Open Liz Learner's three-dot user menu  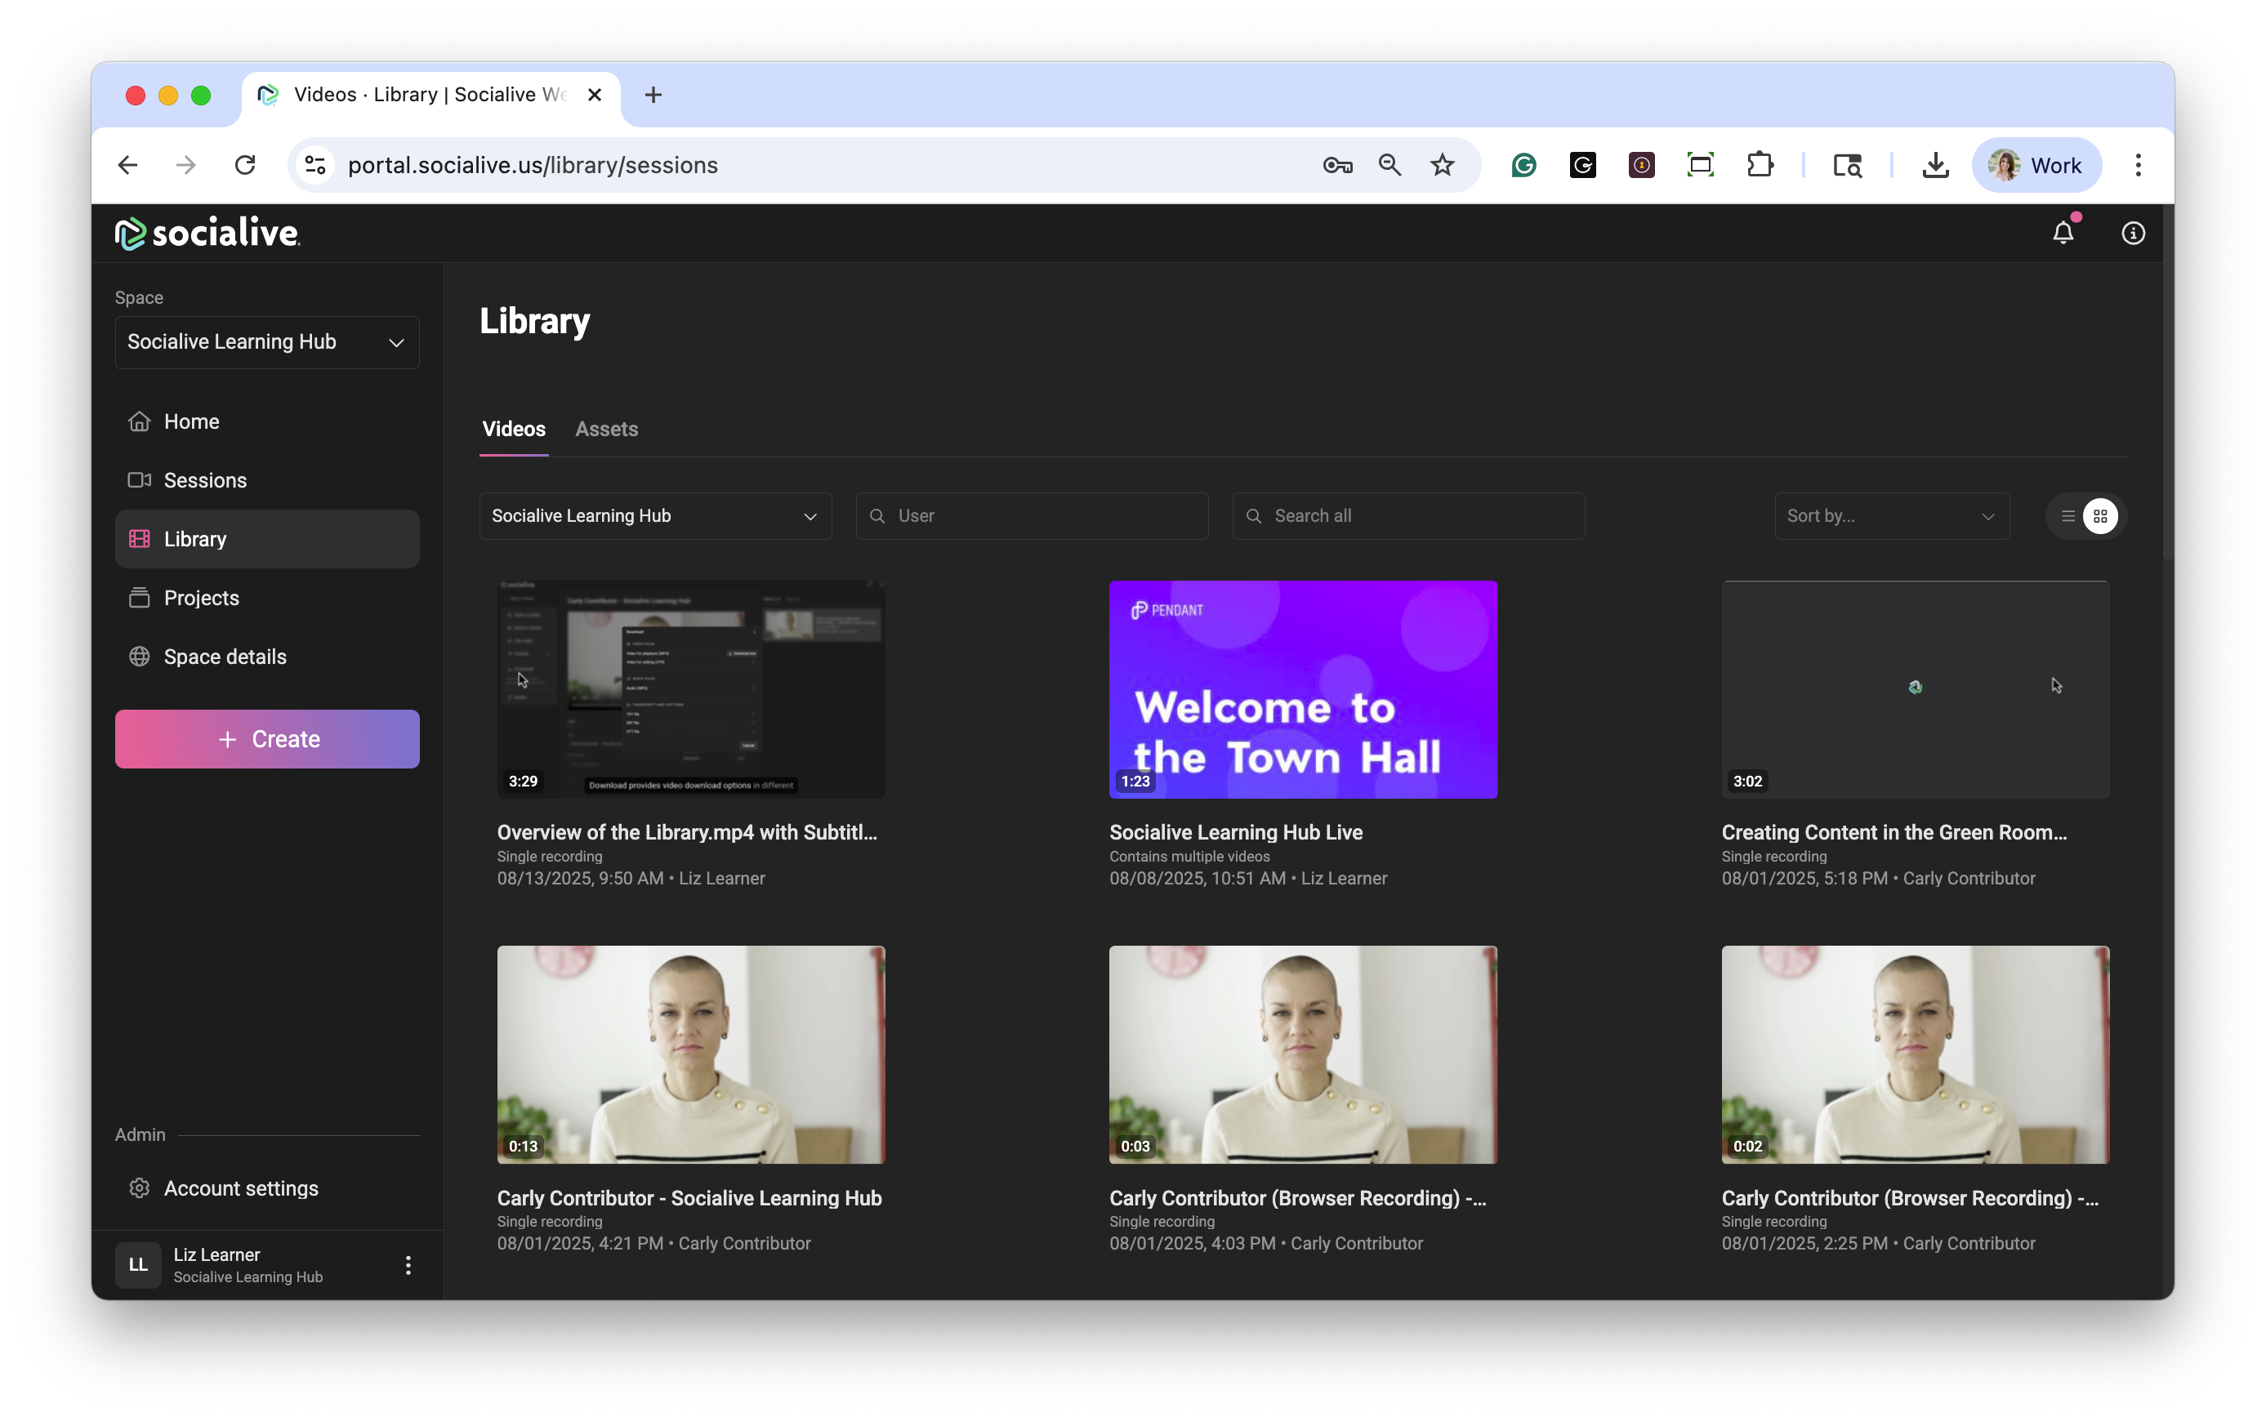click(x=408, y=1265)
